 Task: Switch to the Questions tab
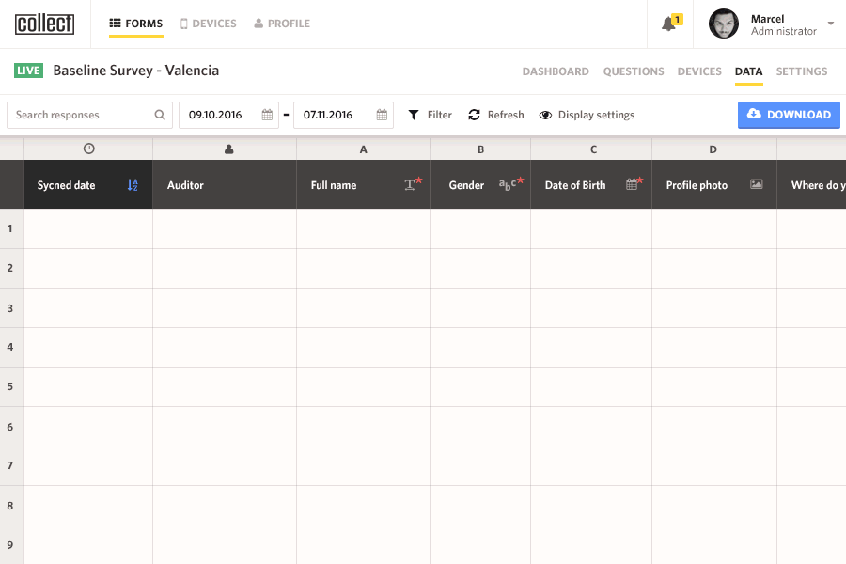(634, 71)
